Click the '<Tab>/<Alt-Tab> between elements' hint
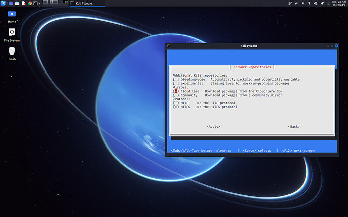 coord(201,150)
